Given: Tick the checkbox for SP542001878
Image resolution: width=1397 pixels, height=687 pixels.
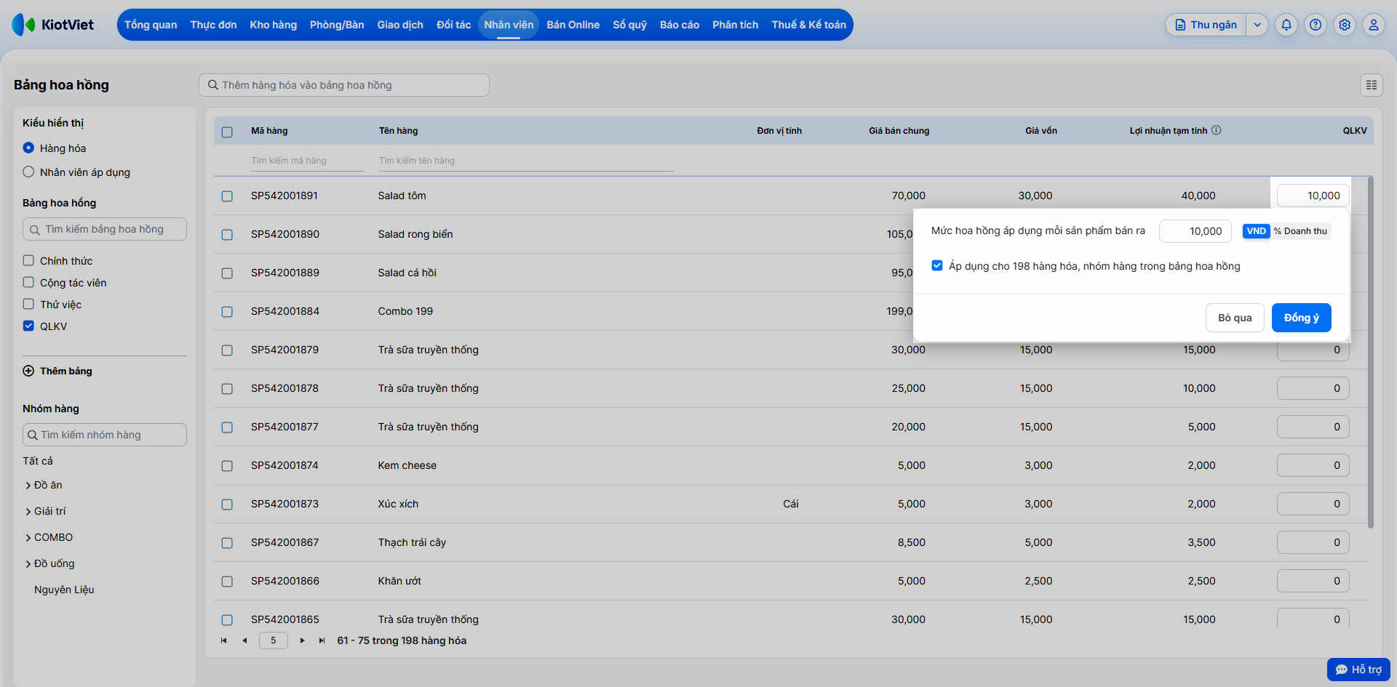Looking at the screenshot, I should coord(227,389).
